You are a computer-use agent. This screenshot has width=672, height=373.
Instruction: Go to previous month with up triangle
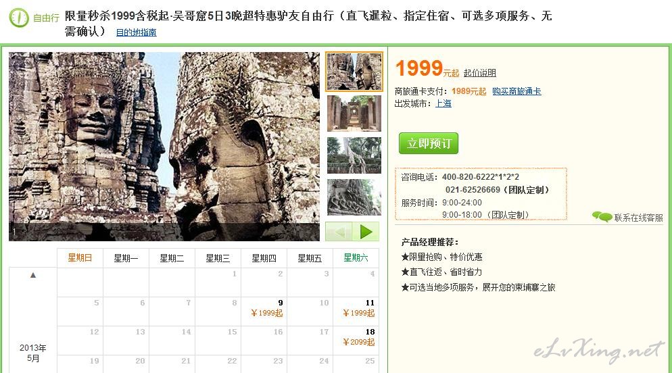(x=33, y=276)
